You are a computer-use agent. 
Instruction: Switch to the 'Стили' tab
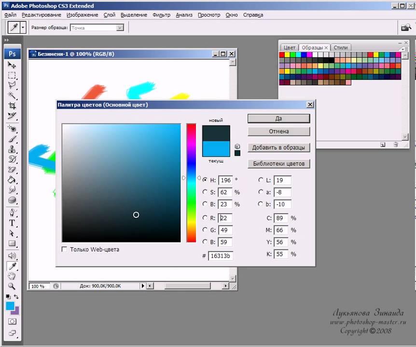(341, 48)
